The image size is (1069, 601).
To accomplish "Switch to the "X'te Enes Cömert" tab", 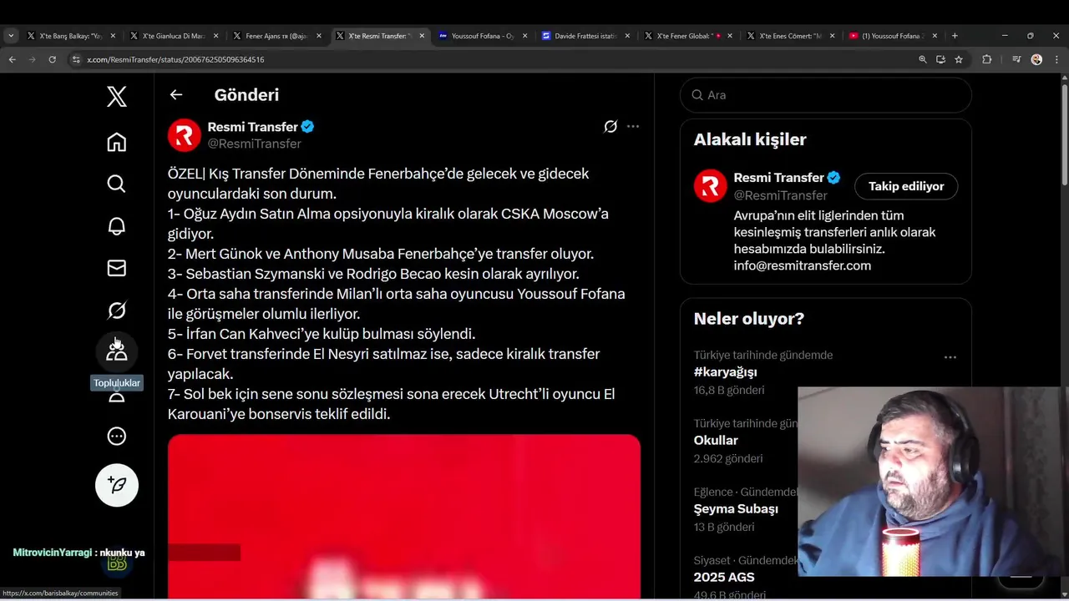I will point(790,36).
